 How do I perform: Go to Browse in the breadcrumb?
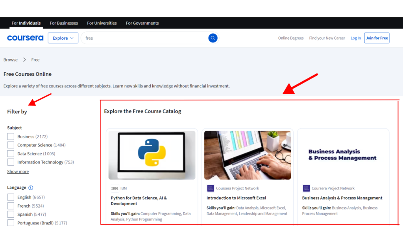coord(11,60)
